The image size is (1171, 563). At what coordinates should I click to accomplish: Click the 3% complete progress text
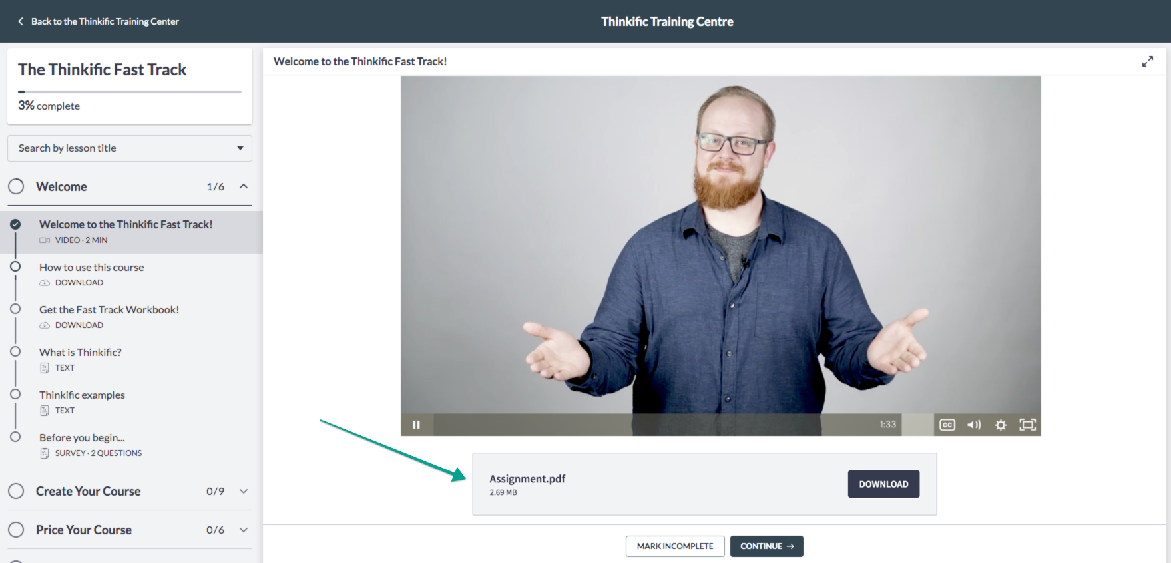tap(49, 106)
